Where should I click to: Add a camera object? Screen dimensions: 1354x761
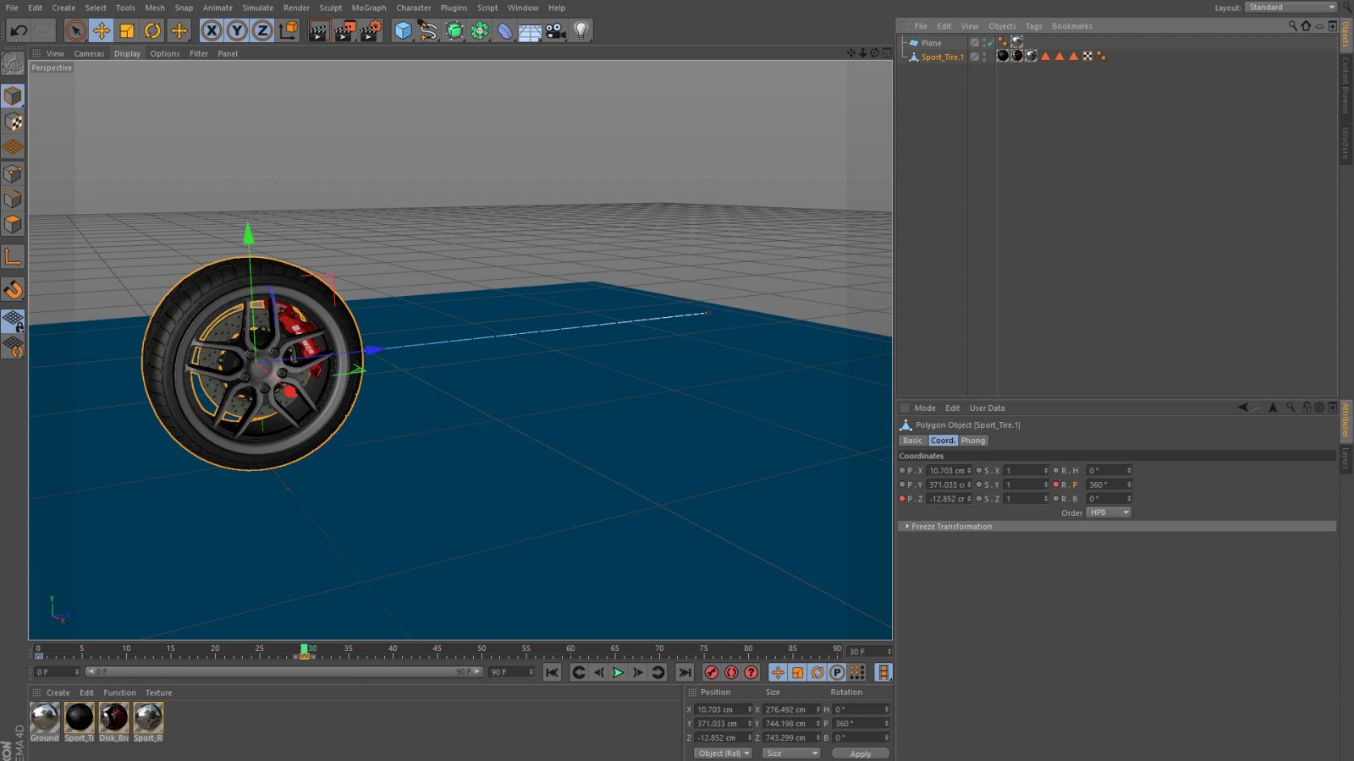[x=556, y=31]
